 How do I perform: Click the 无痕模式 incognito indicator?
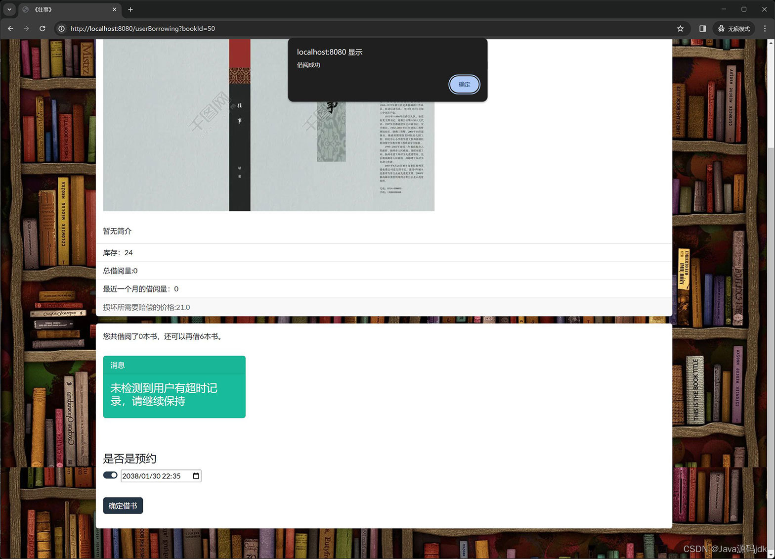point(734,29)
